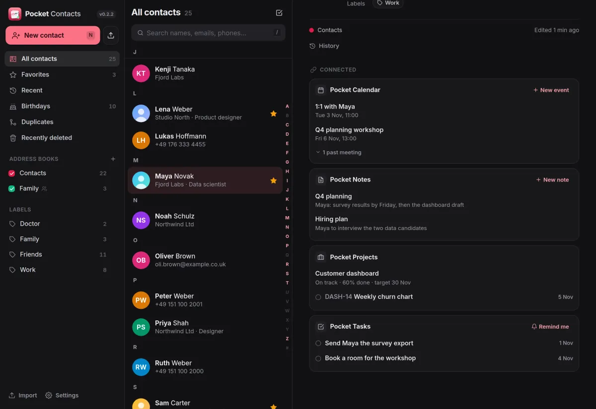Viewport: 596px width, 409px height.
Task: Select the Sam Carter contact row
Action: [x=205, y=403]
